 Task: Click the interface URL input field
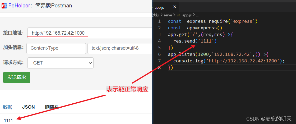[90, 33]
